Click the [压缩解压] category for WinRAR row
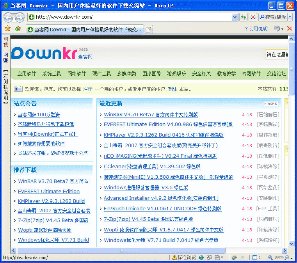This screenshot has width=297, height=263. 268,115
